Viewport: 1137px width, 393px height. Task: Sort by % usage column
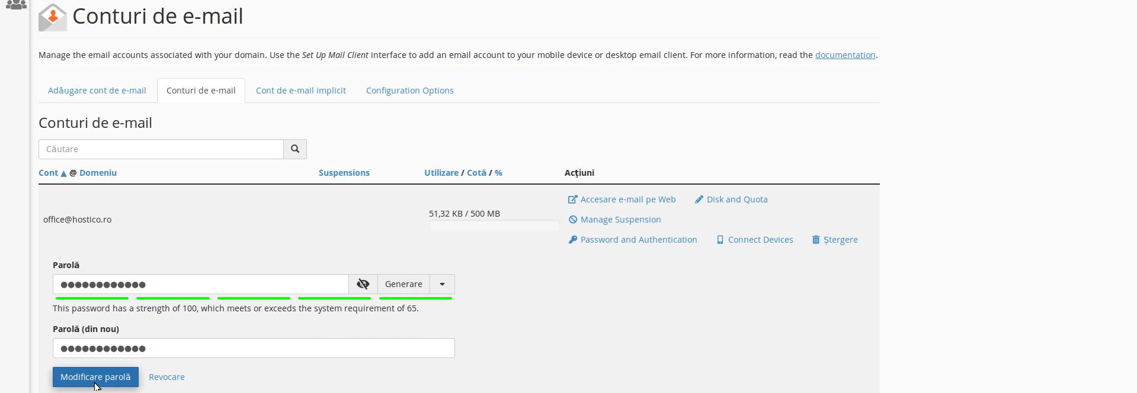point(498,173)
